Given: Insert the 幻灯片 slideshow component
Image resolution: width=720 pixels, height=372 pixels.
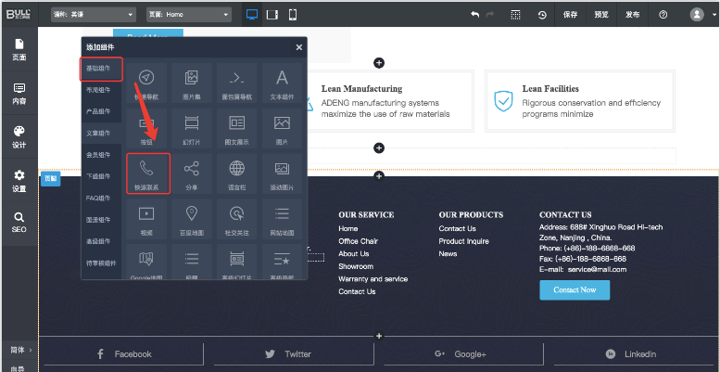Looking at the screenshot, I should (x=192, y=127).
